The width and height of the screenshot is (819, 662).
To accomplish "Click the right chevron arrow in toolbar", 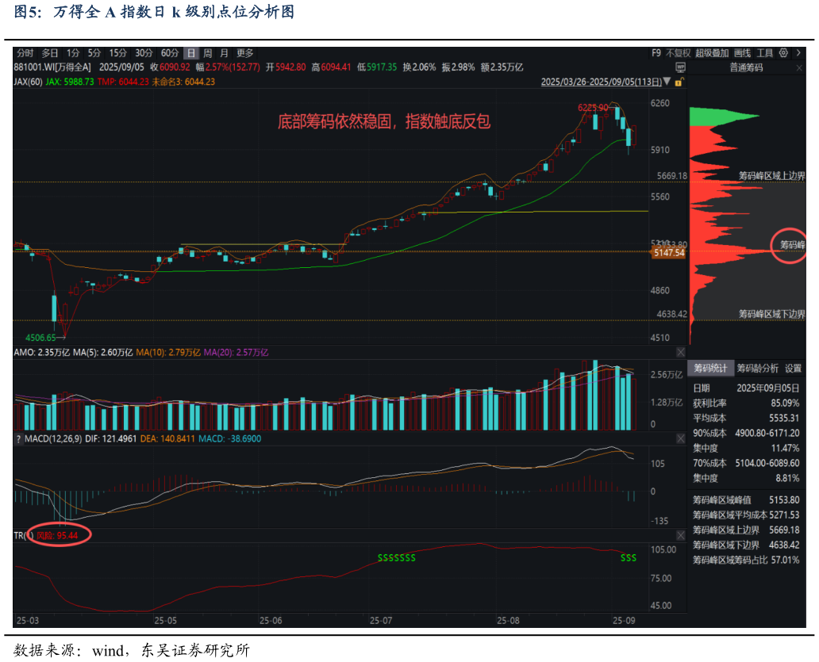I will (x=797, y=53).
